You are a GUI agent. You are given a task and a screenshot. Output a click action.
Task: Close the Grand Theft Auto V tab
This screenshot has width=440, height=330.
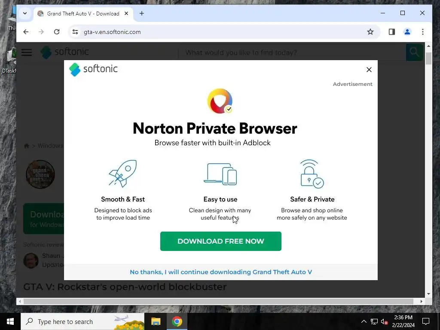tap(127, 13)
